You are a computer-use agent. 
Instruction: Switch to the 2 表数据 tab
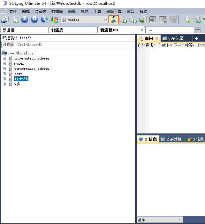[x=171, y=139]
